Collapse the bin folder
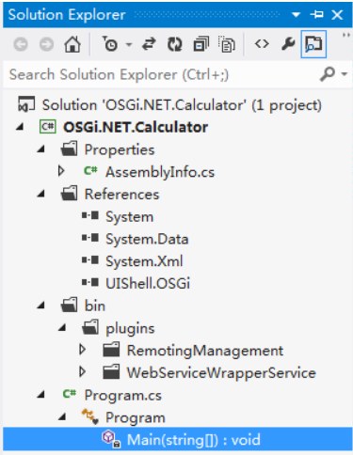 pos(41,306)
